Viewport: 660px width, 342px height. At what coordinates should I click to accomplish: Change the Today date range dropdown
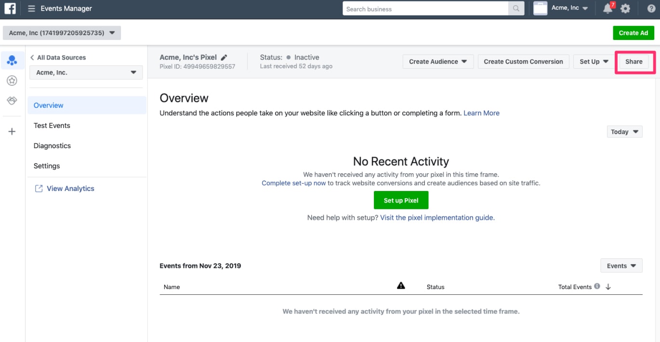624,132
